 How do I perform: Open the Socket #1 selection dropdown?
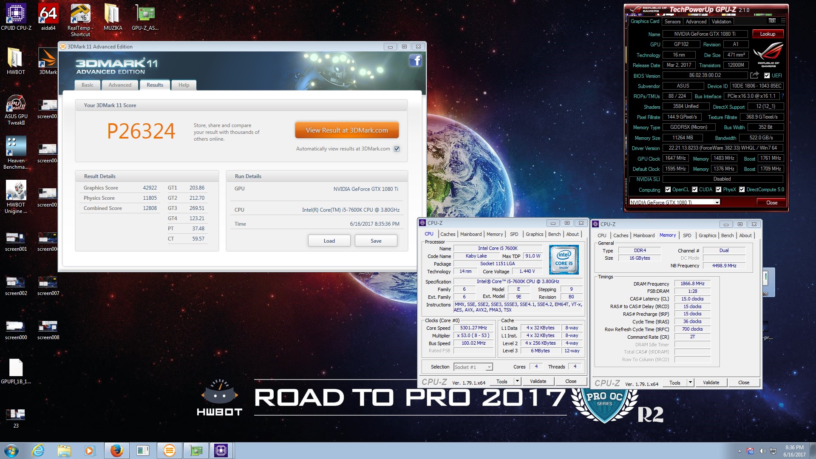click(473, 367)
